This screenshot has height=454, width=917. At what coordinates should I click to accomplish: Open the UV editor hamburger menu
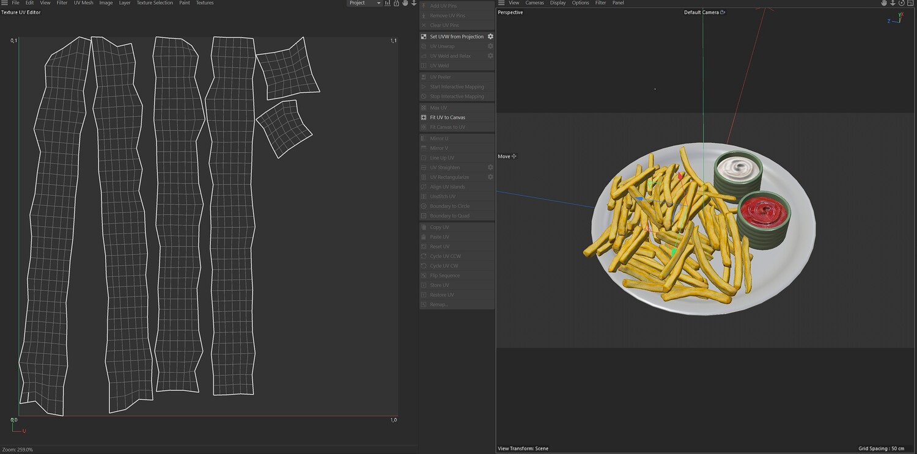[x=4, y=3]
